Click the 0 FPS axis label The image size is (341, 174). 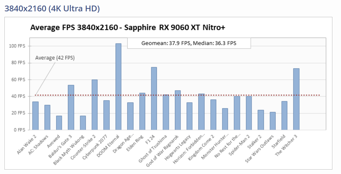coord(20,130)
